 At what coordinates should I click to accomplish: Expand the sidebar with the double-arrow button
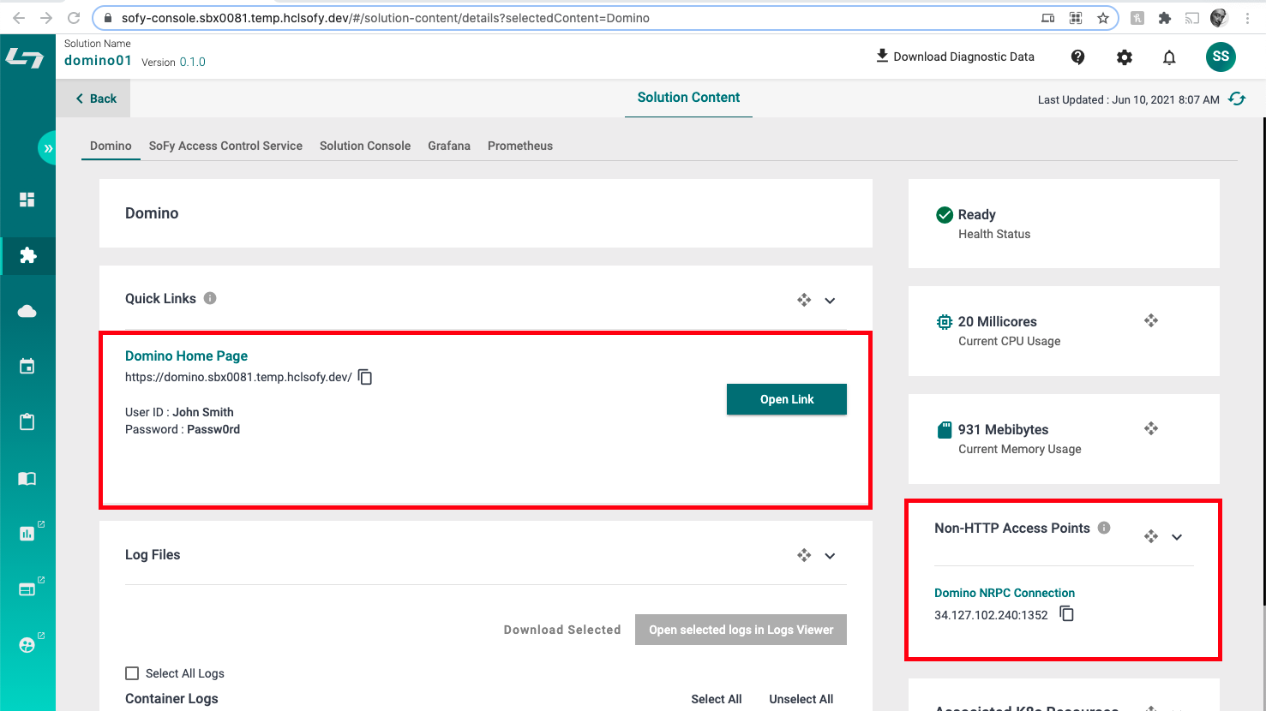pyautogui.click(x=48, y=148)
